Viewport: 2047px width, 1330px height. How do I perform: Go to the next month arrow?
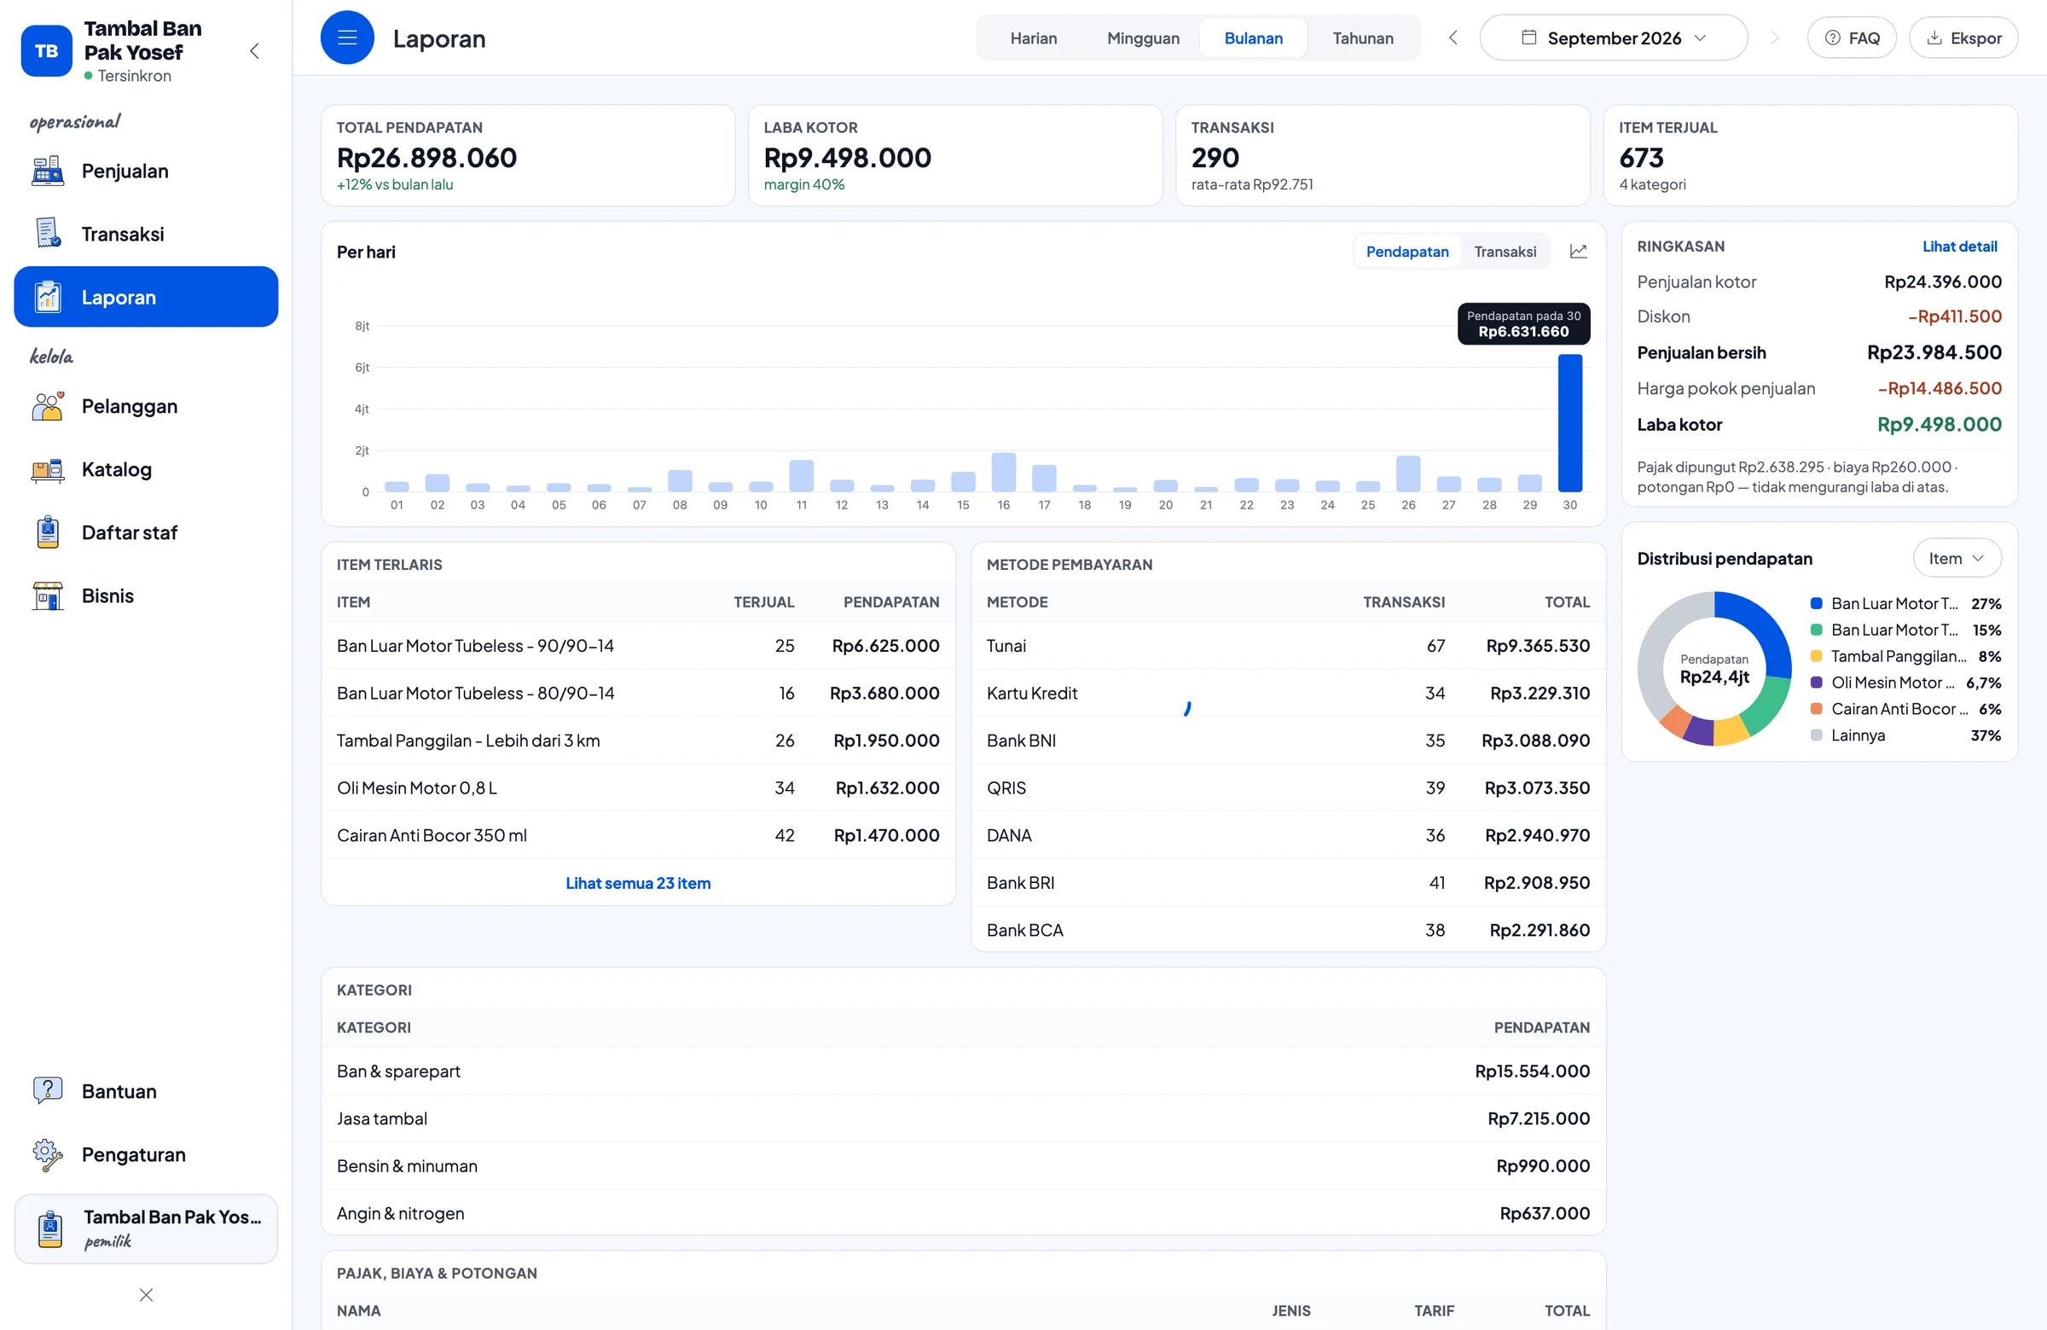click(1774, 38)
